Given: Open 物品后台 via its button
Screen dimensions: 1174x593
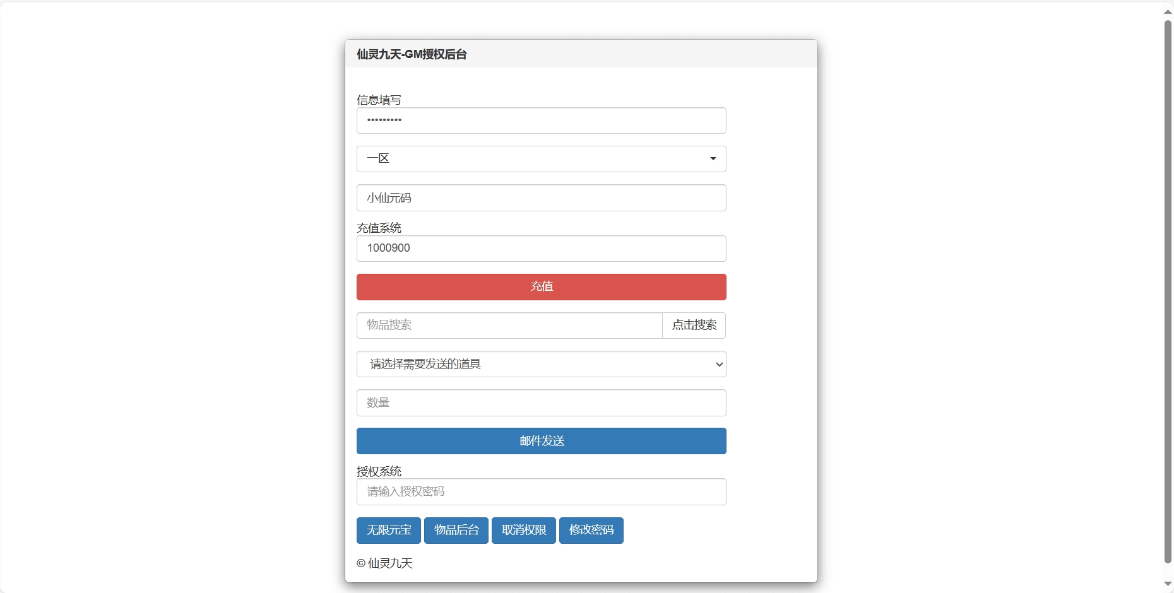Looking at the screenshot, I should pyautogui.click(x=456, y=531).
